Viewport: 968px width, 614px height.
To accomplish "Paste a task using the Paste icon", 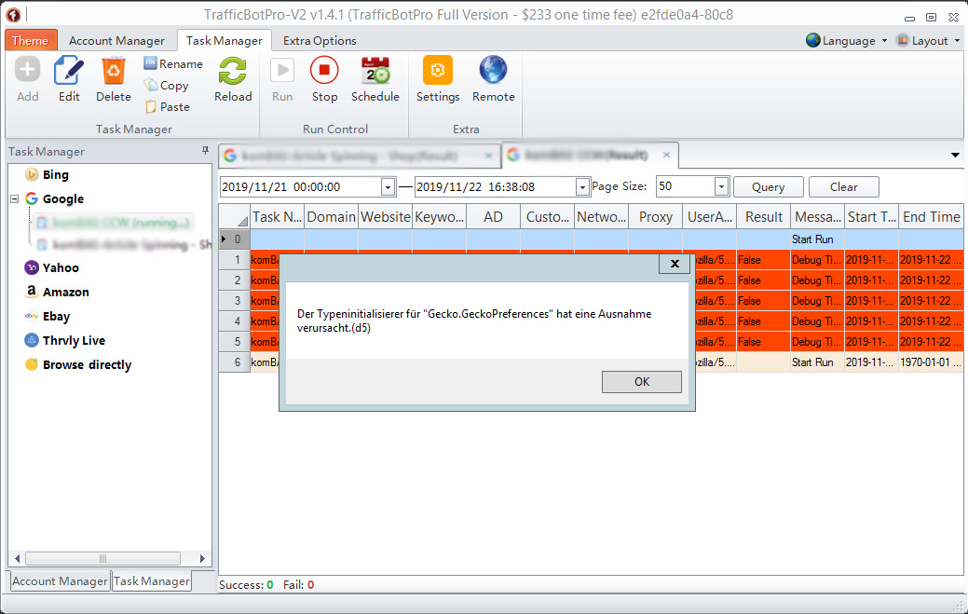I will pyautogui.click(x=167, y=107).
